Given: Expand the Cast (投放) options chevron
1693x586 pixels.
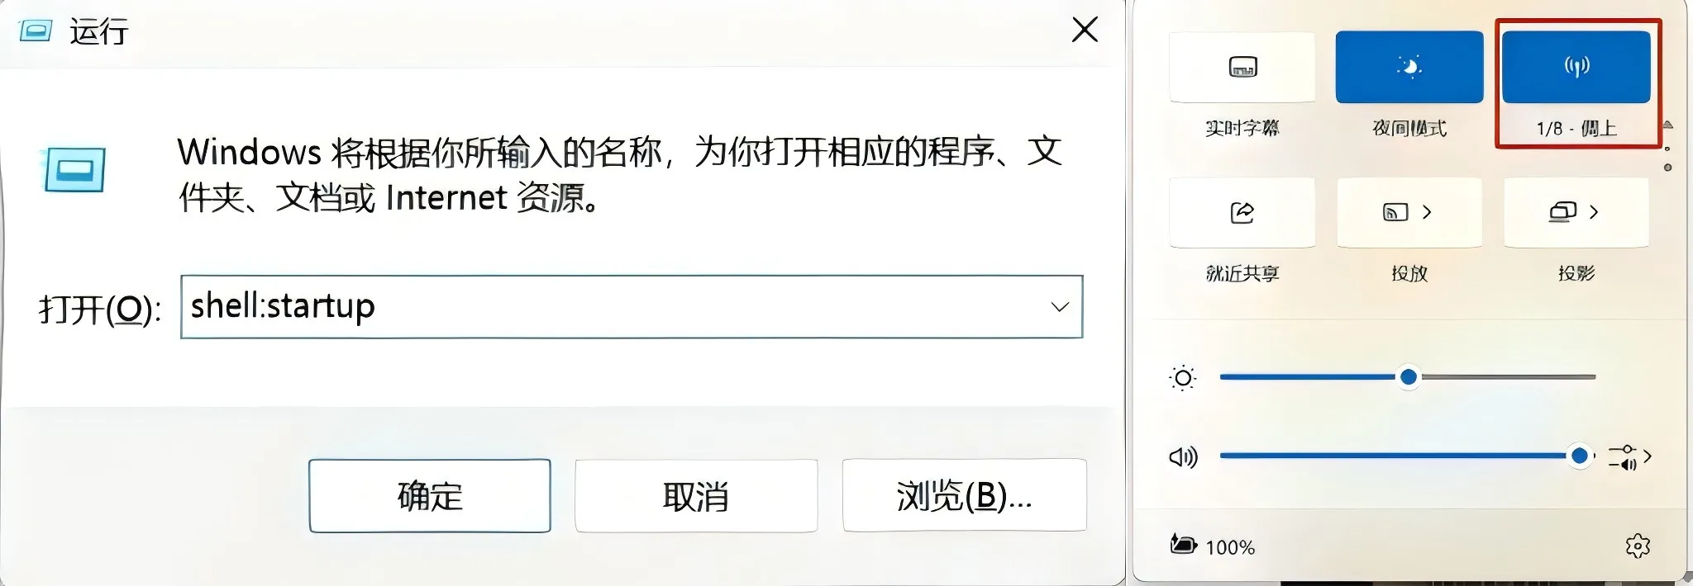Looking at the screenshot, I should (x=1427, y=212).
